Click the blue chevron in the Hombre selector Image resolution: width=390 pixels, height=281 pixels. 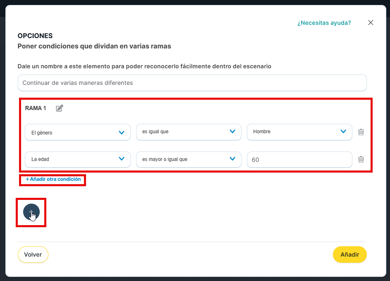click(343, 132)
